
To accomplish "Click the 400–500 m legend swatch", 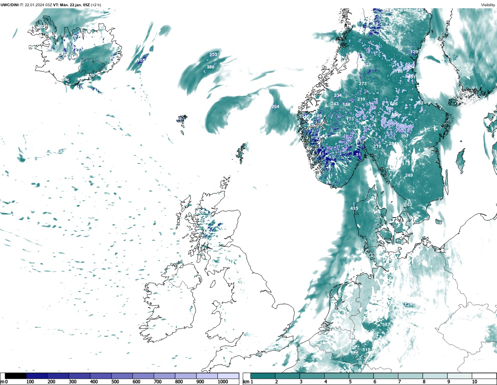I will click(101, 376).
